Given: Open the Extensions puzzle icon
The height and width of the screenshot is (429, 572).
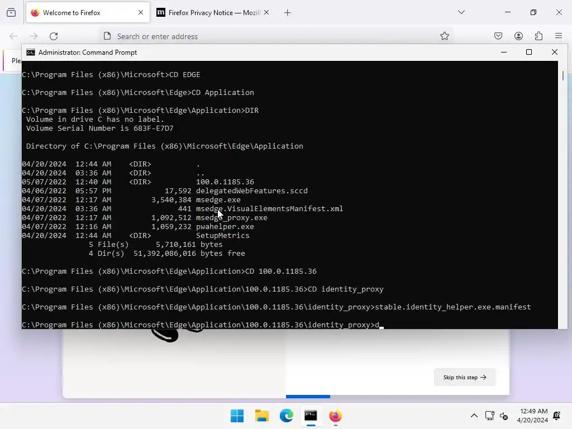Looking at the screenshot, I should click(x=538, y=36).
